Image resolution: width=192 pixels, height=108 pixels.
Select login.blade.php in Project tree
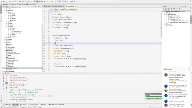pos(17,33)
